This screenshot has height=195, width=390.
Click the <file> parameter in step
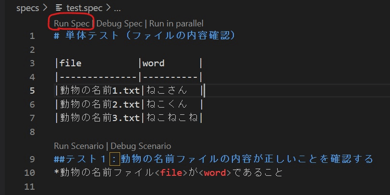point(171,172)
